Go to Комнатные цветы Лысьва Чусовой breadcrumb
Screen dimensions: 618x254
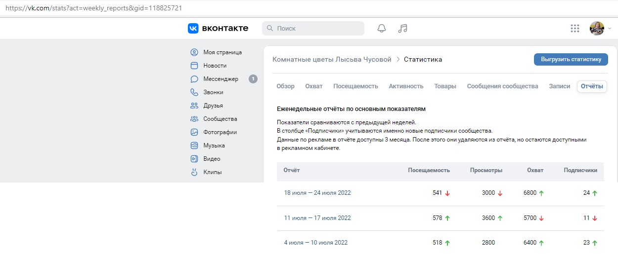[x=332, y=60]
